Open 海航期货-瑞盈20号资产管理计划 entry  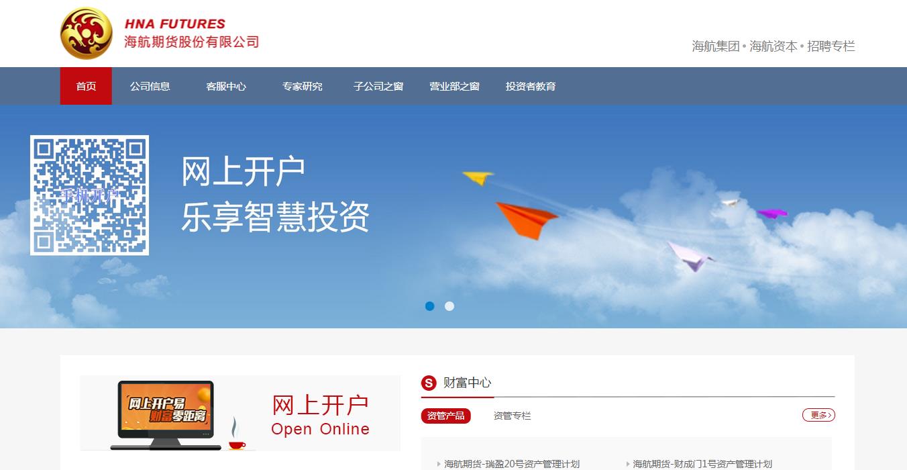(x=512, y=464)
